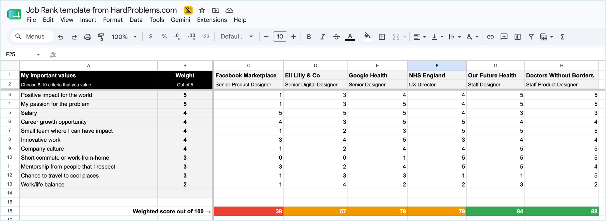
Task: Select column F header
Action: coord(437,66)
